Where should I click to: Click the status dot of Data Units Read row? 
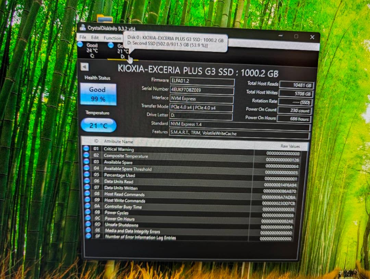[87, 181]
